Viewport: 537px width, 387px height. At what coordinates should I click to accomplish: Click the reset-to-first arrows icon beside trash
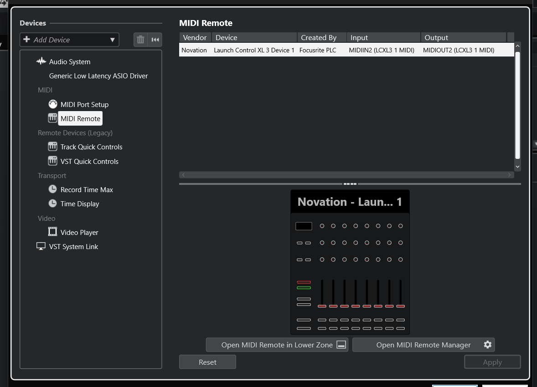[155, 40]
